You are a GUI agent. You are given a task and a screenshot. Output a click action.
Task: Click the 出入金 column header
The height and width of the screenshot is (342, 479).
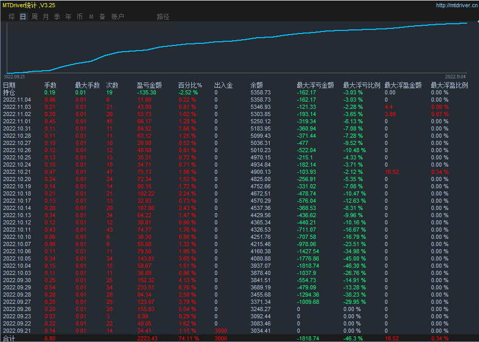223,85
